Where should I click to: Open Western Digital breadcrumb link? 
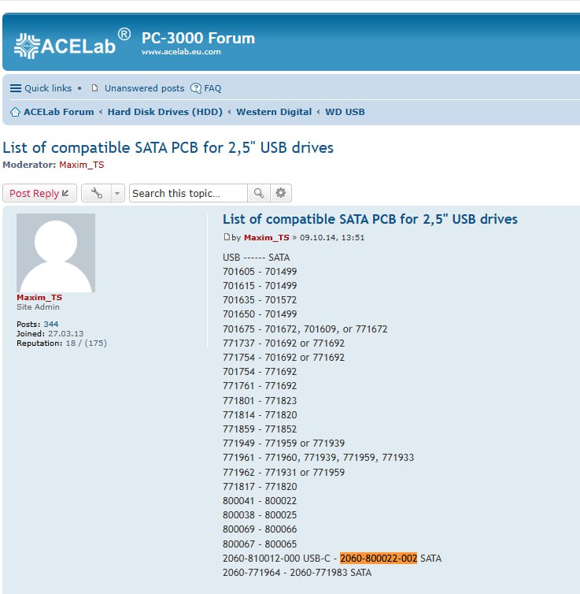tap(274, 112)
